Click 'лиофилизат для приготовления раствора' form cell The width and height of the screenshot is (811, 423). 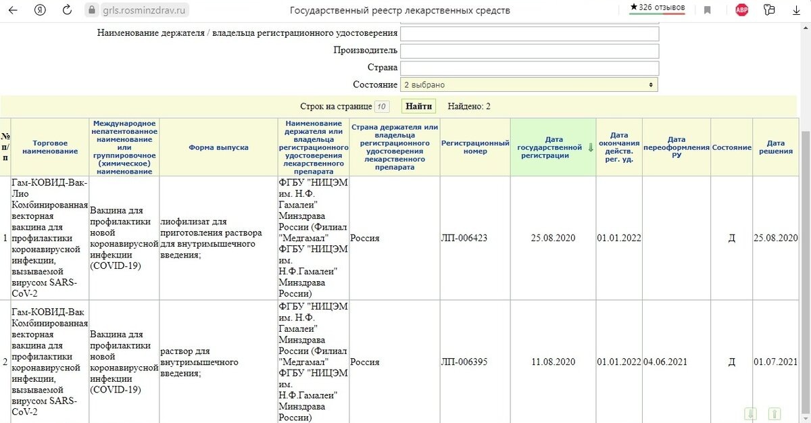pyautogui.click(x=218, y=239)
